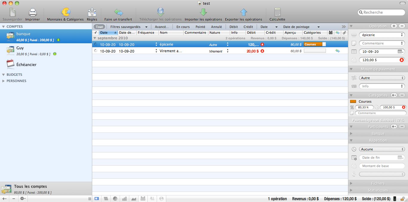Collapse the COMPTES section
408x202 pixels.
3,27
